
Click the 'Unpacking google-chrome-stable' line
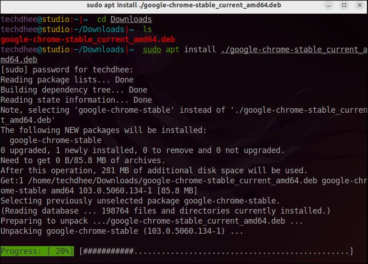click(122, 231)
